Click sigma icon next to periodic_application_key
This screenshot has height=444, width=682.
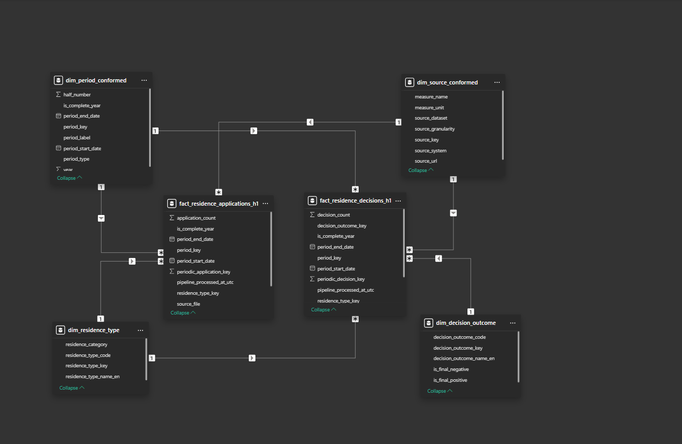(172, 271)
